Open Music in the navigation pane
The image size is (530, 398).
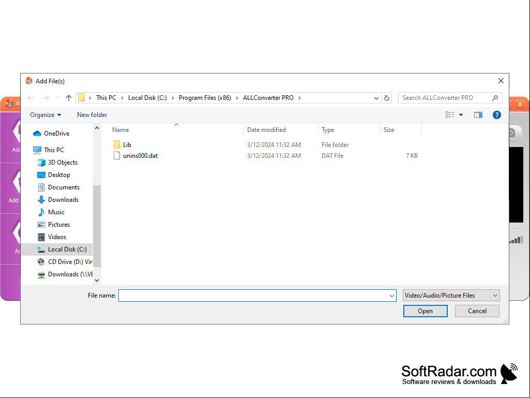point(56,212)
